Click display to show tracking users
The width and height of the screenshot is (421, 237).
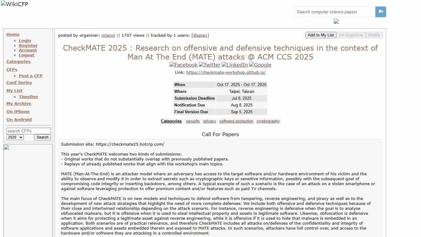click(200, 35)
